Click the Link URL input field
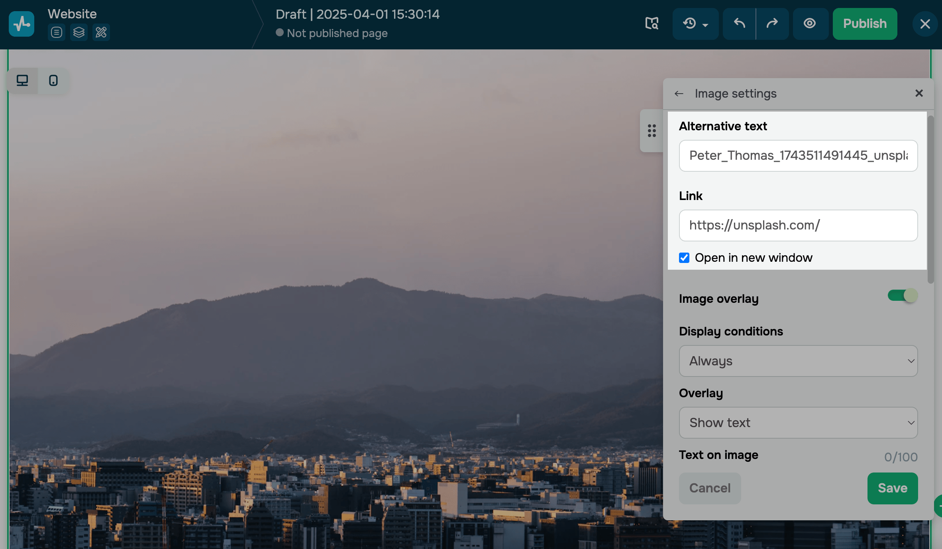 click(798, 225)
